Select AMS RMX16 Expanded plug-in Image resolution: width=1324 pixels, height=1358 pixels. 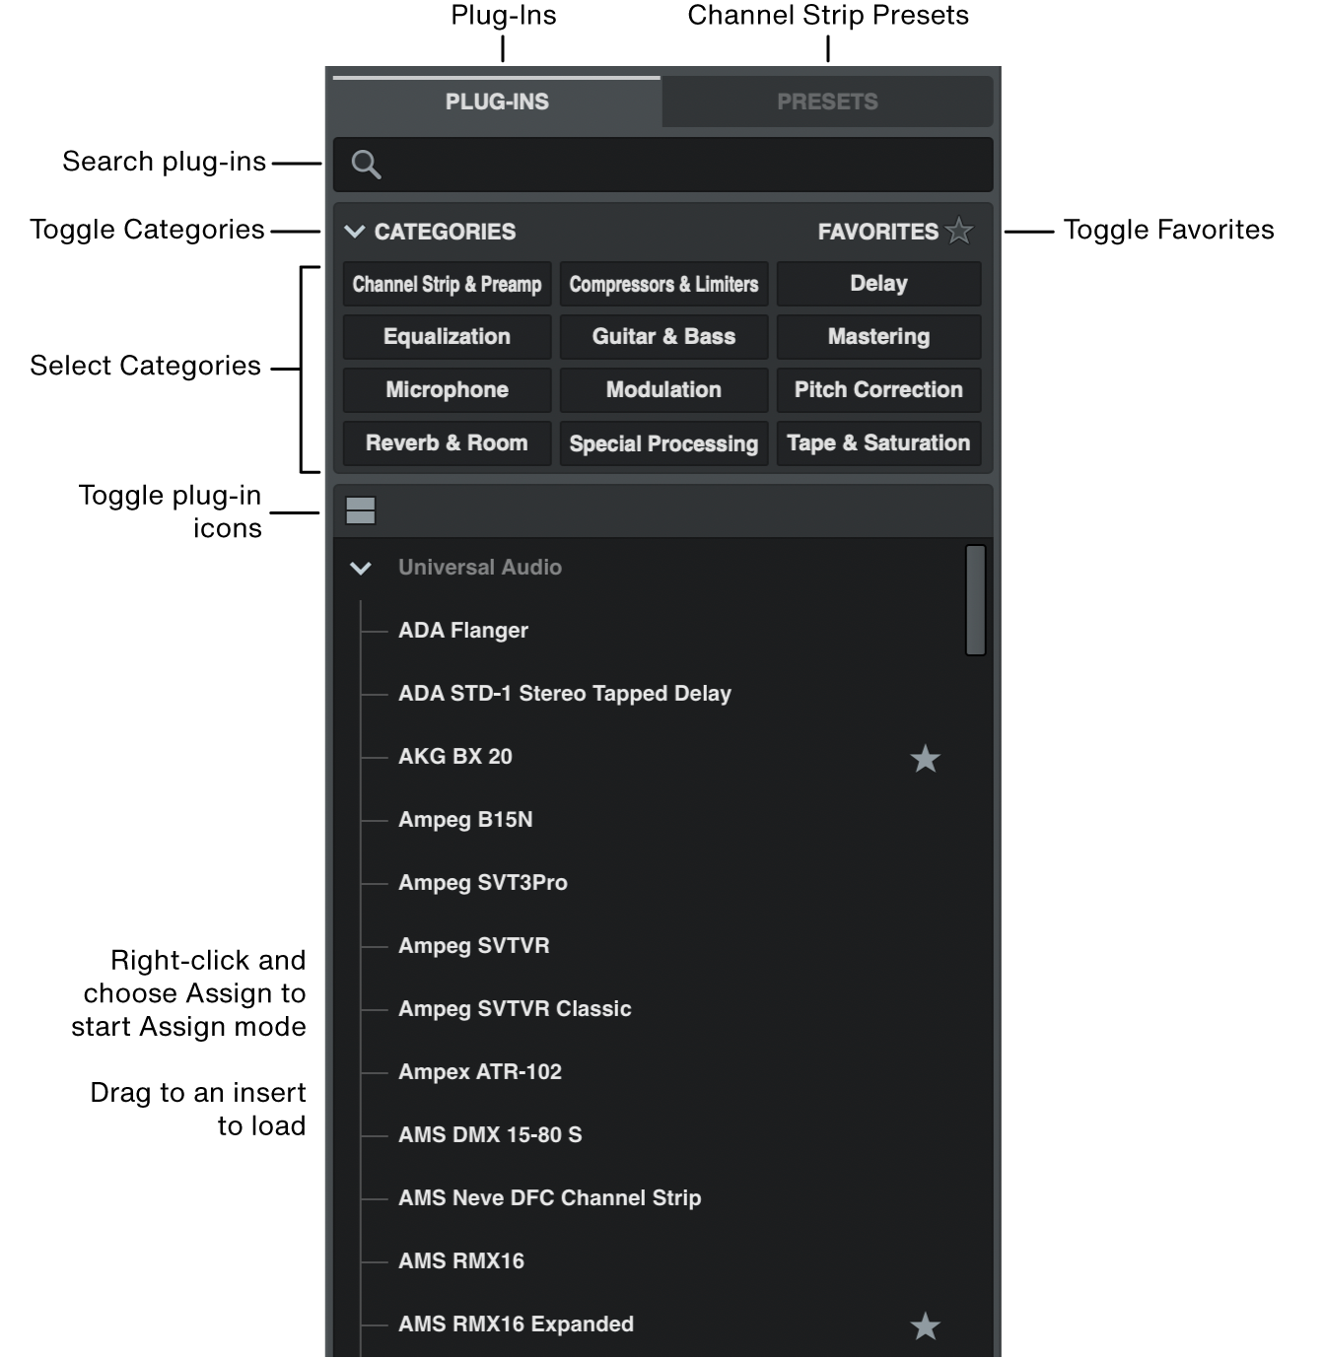click(x=516, y=1324)
